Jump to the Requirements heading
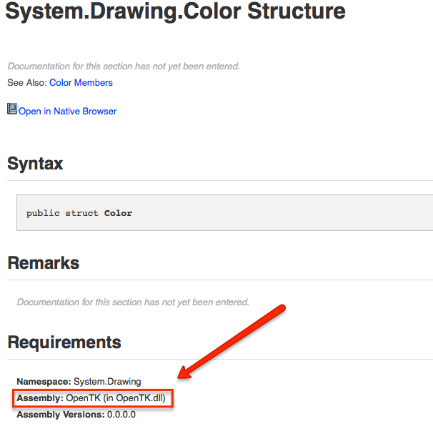Viewport: 433px width, 429px height. pyautogui.click(x=64, y=342)
